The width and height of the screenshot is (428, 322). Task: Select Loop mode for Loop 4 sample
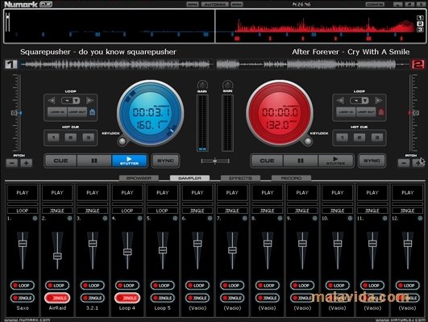tap(127, 286)
